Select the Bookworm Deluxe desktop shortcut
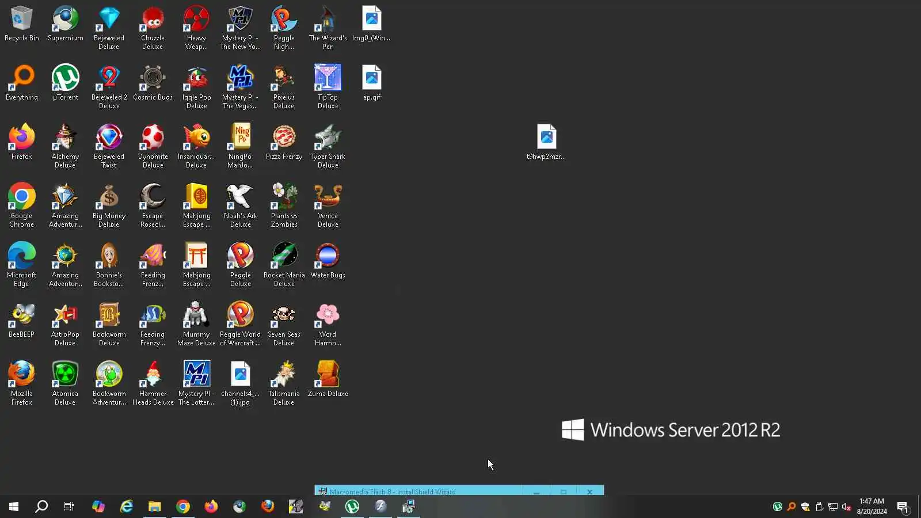Viewport: 921px width, 518px height. click(109, 324)
